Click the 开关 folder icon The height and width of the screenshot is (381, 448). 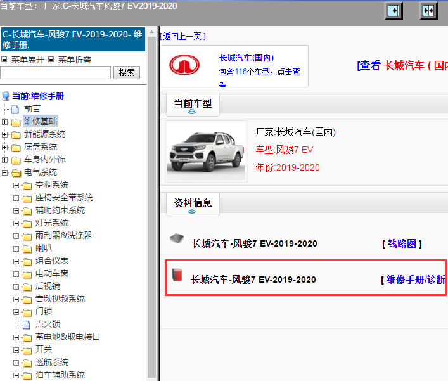point(27,350)
